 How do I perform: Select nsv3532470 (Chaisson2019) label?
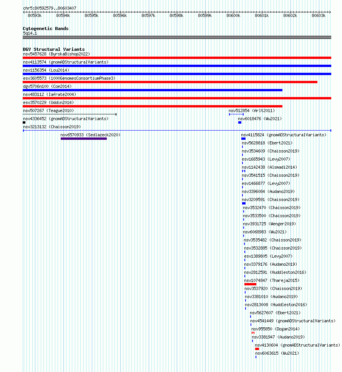coord(272,208)
